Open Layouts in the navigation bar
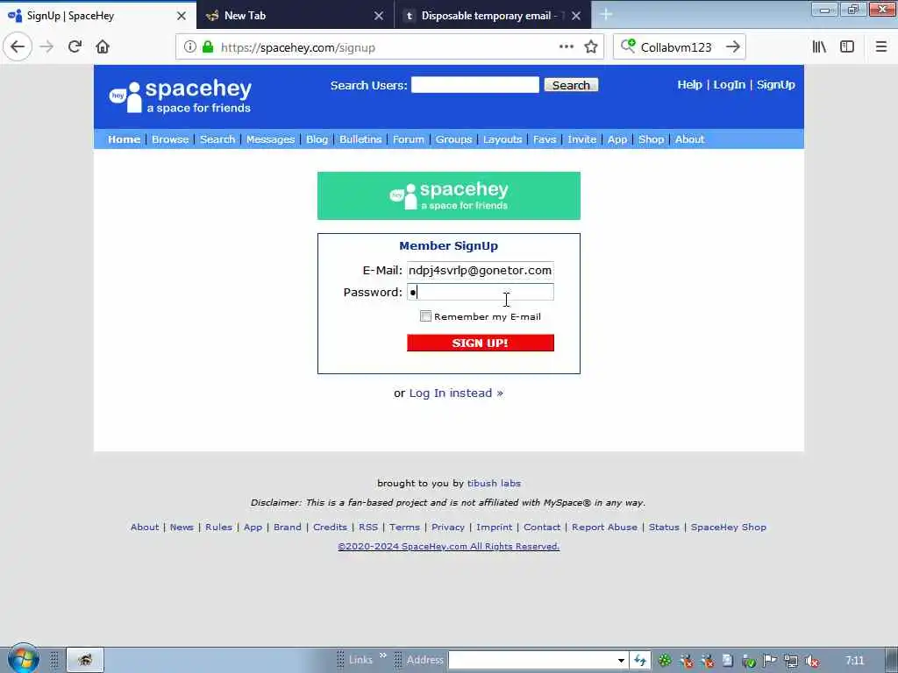 coord(502,139)
